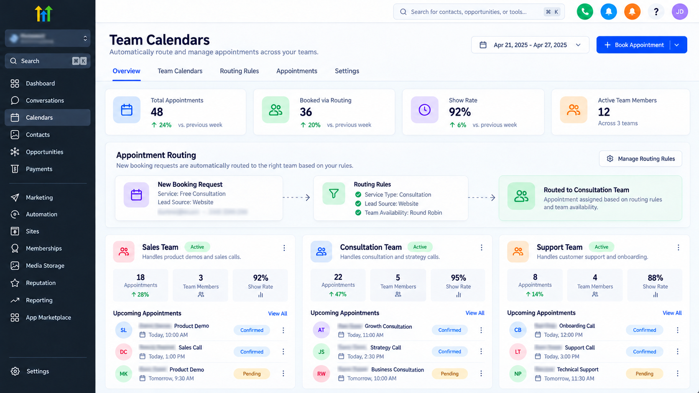Click the Pending badge for Business Consultation
The image size is (699, 393).
[449, 374]
